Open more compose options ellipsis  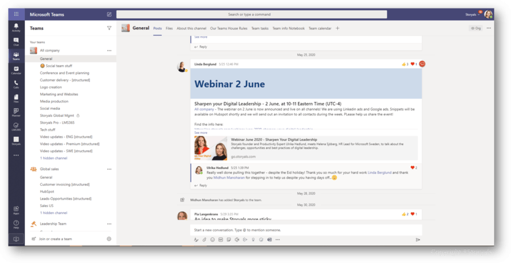click(278, 240)
